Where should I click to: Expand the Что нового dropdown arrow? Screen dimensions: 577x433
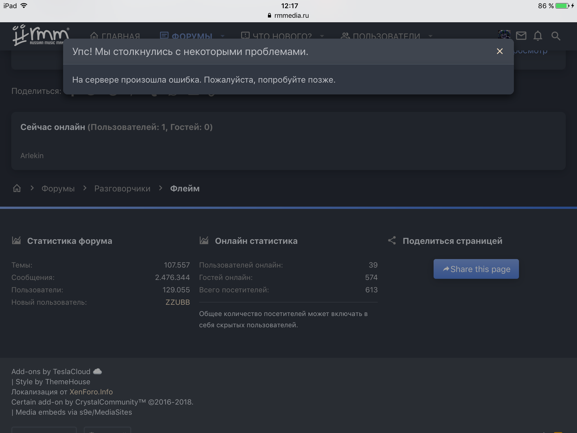tap(322, 36)
